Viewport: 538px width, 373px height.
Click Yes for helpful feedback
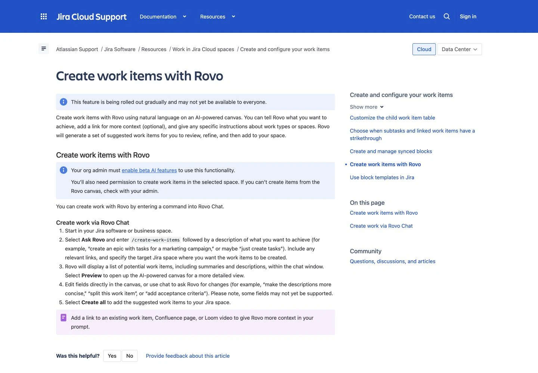pos(112,356)
